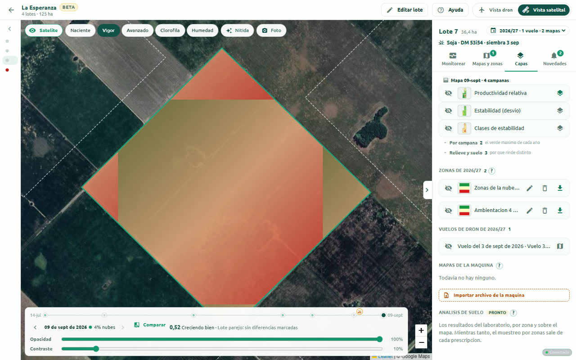The image size is (576, 360).
Task: Switch to the Mapas y zonas tab
Action: [487, 59]
